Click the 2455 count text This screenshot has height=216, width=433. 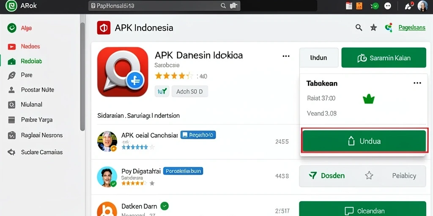click(x=282, y=142)
